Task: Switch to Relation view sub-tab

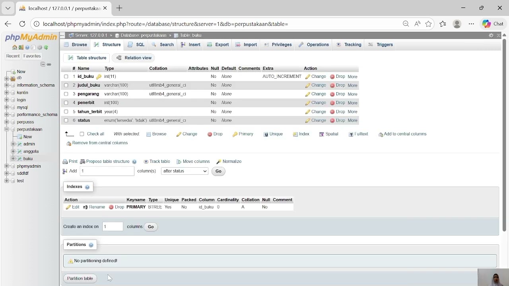Action: [x=134, y=58]
